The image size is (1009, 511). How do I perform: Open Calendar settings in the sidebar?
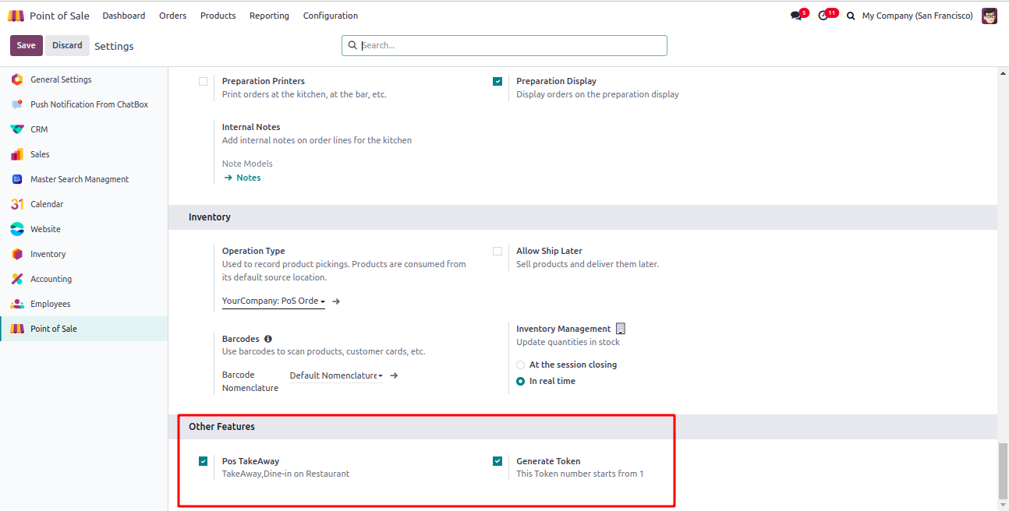[47, 204]
